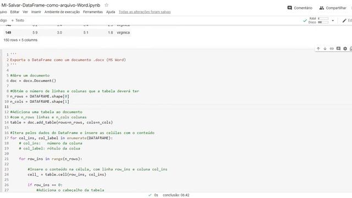
Task: Open the Comentário comment icon
Action: point(290,8)
